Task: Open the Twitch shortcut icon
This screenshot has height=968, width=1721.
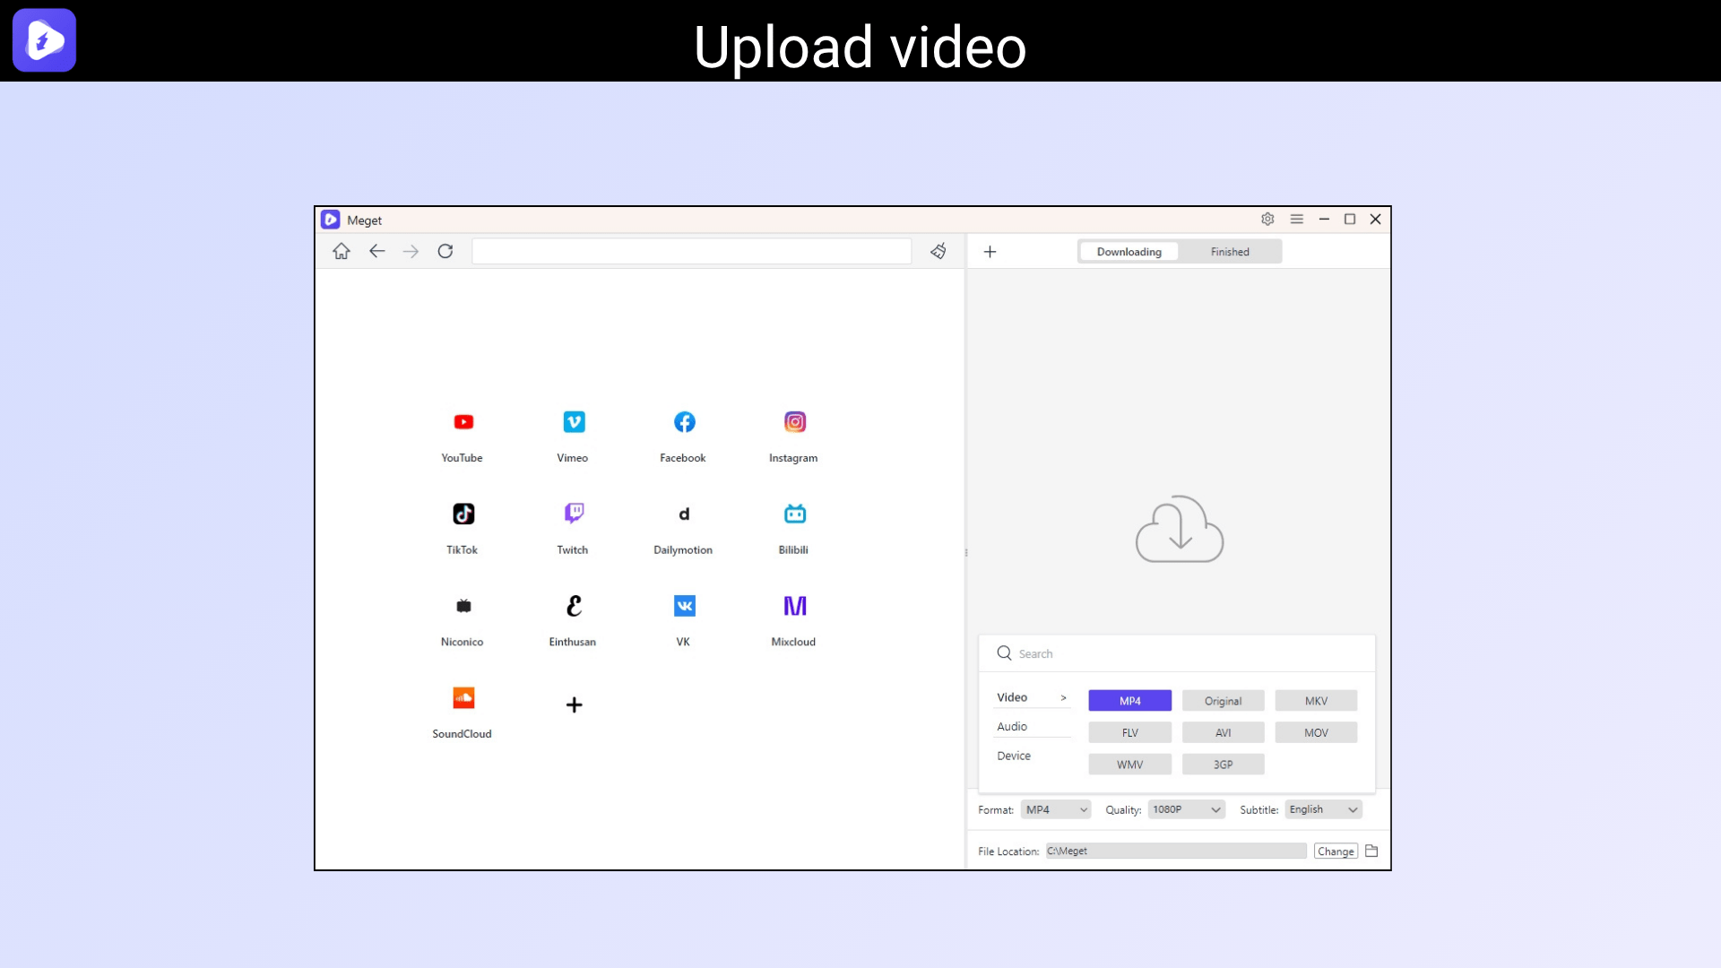Action: [x=574, y=514]
